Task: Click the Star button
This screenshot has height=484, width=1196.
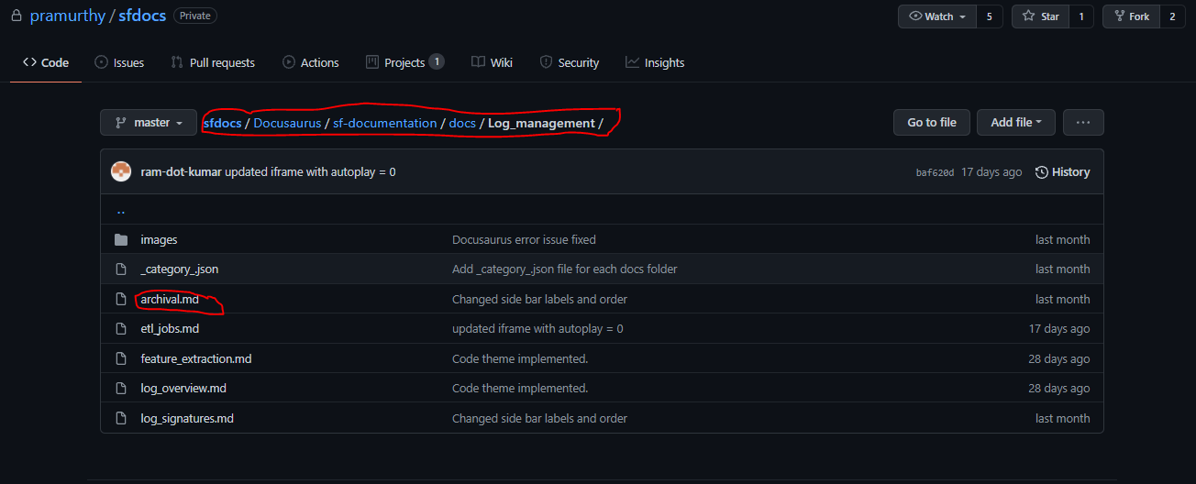Action: click(x=1040, y=16)
